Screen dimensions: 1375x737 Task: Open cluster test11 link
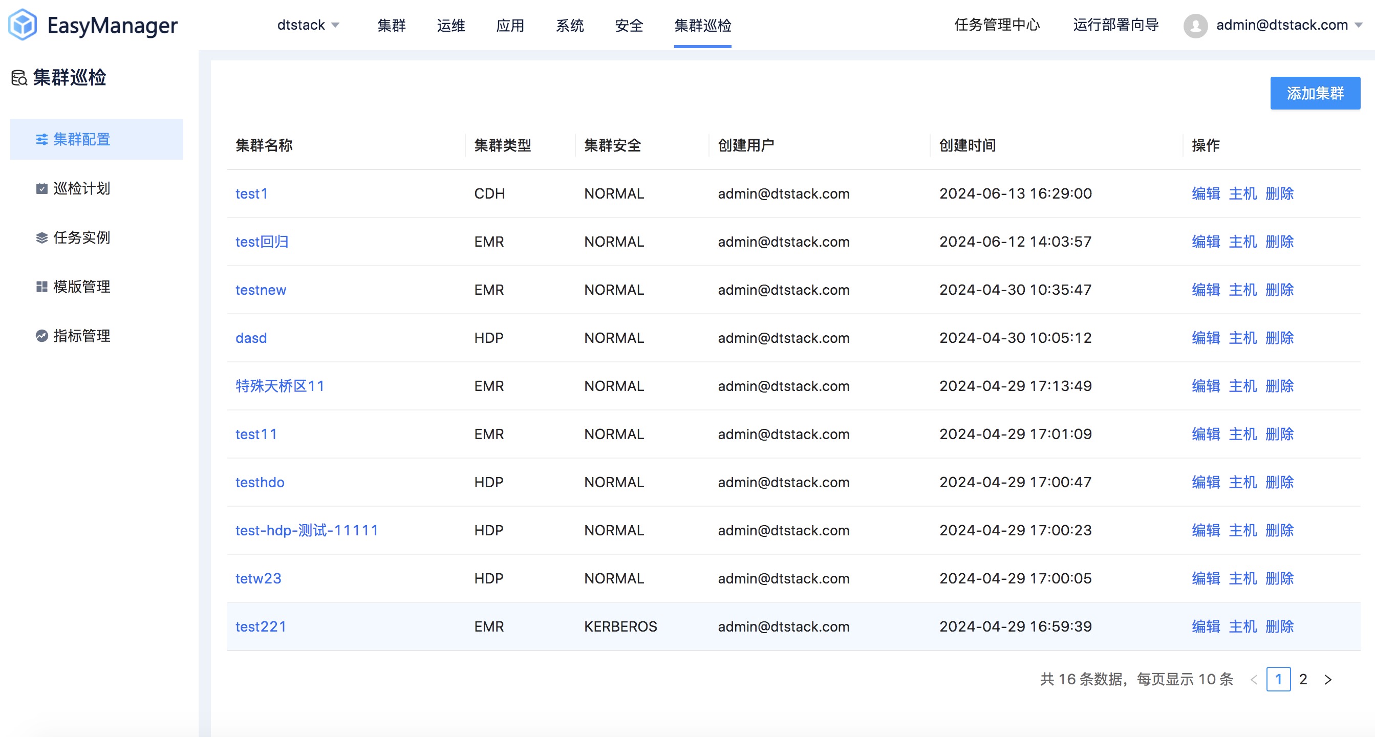[256, 434]
